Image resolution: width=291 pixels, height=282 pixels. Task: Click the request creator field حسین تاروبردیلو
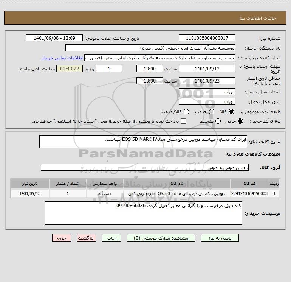[x=160, y=58]
